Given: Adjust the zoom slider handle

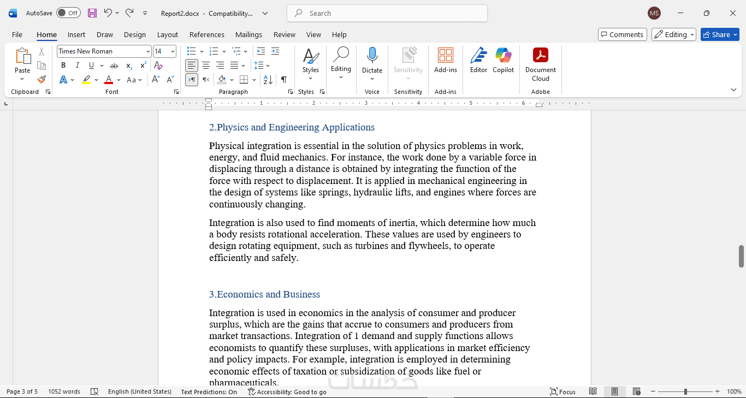Looking at the screenshot, I should (x=685, y=391).
